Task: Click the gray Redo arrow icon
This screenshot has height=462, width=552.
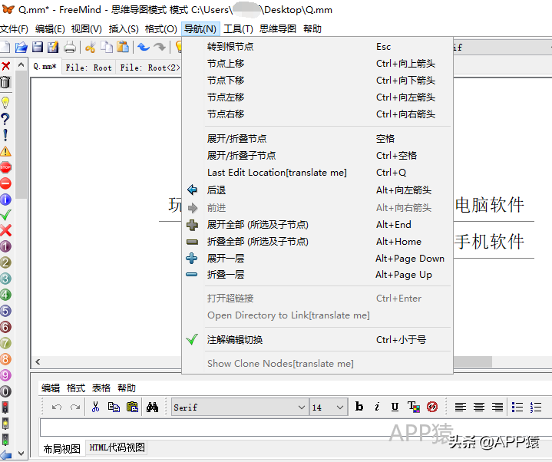Action: (160, 47)
